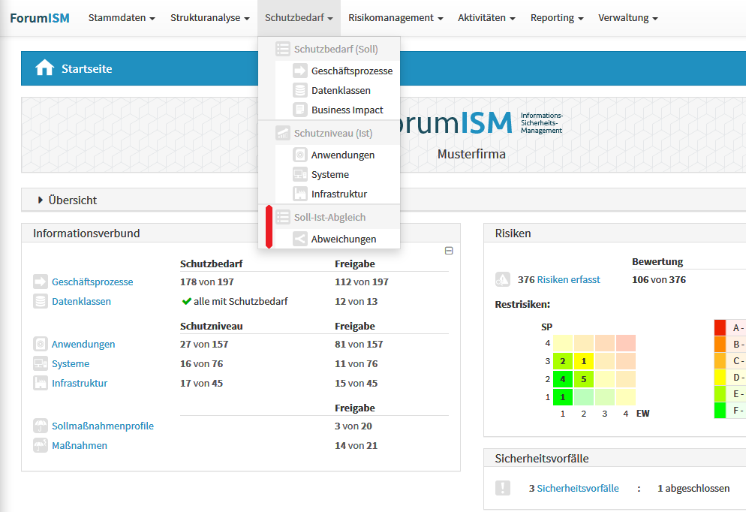This screenshot has width=746, height=512.
Task: Select Business Impact from Schutzbedarf menu
Action: [347, 110]
